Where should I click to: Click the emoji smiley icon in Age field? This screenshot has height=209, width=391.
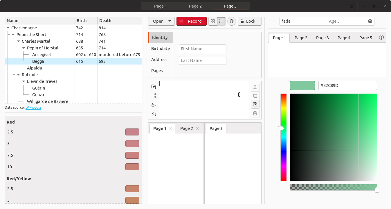(x=370, y=21)
